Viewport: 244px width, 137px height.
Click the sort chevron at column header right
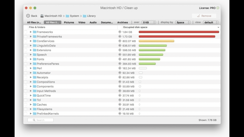click(x=218, y=27)
